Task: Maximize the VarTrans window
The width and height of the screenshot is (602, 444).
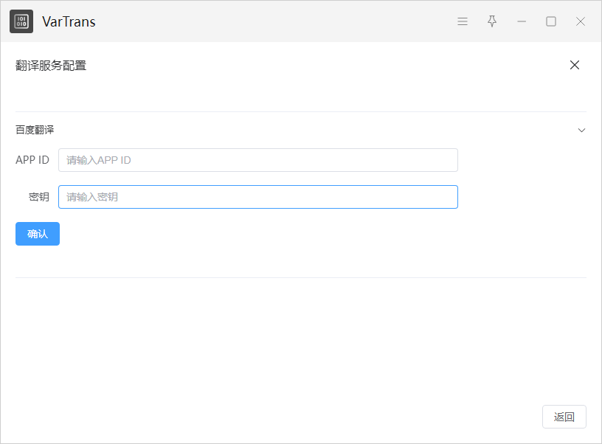Action: click(551, 21)
